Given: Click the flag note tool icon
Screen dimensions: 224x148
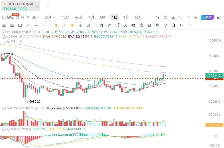Looking at the screenshot, I should (101, 25).
